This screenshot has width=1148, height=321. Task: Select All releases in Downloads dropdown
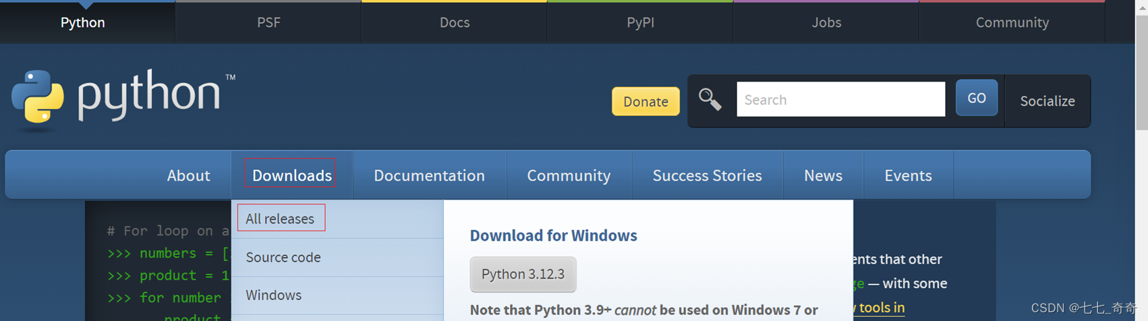pos(337,218)
